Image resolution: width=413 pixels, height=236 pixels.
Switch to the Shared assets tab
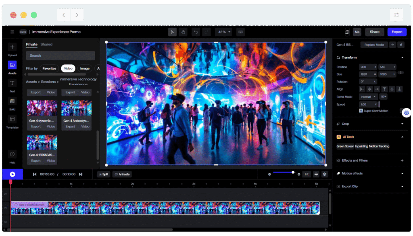click(46, 44)
